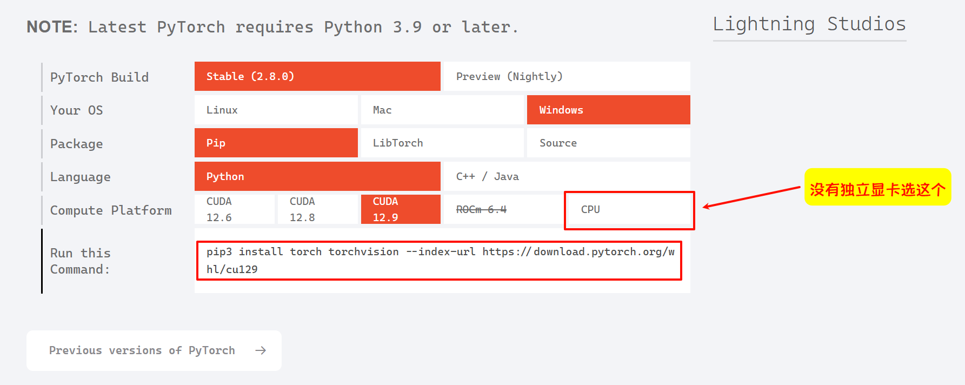Switch language to C++ / Java

pyautogui.click(x=566, y=176)
